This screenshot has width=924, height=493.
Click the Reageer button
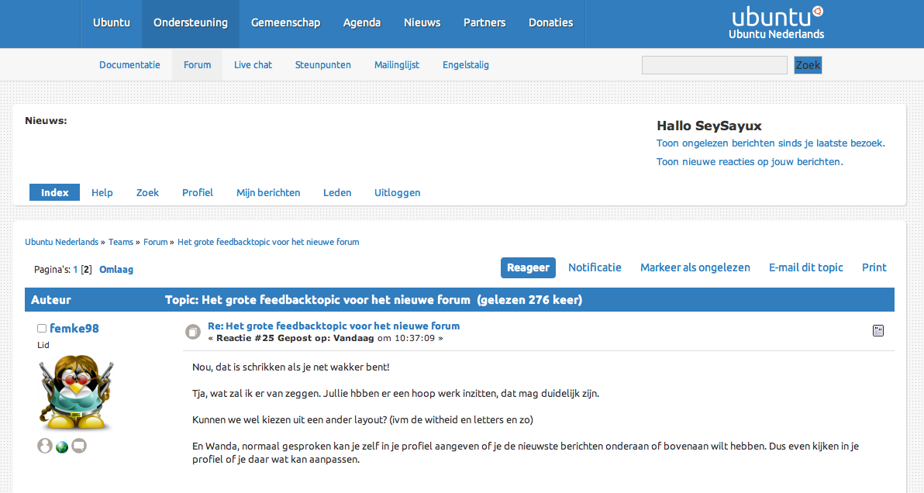(528, 267)
